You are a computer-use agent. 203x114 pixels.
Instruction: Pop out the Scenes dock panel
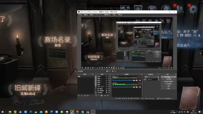93,74
